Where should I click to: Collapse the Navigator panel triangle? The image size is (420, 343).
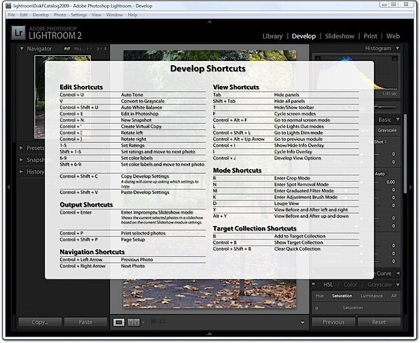coord(22,49)
